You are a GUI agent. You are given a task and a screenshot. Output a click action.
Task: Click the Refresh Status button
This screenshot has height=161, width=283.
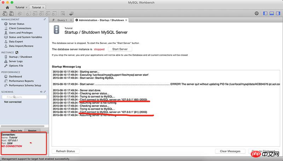tap(65, 151)
